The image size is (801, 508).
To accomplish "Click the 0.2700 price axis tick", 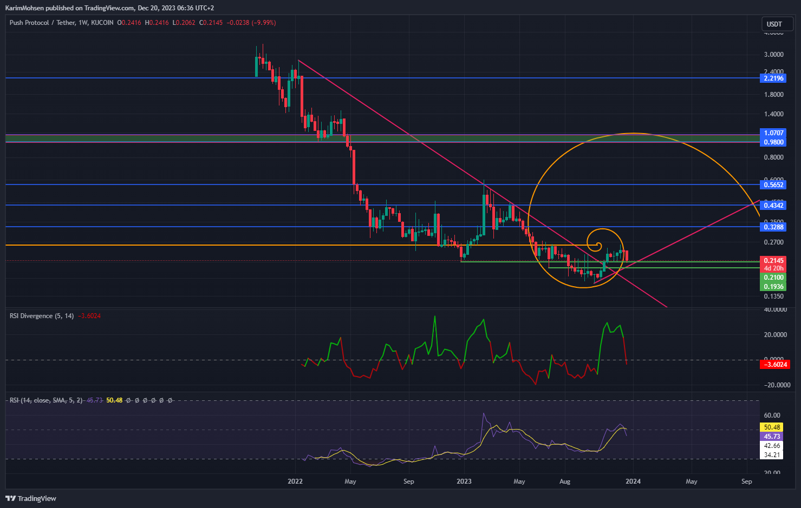I will (773, 242).
